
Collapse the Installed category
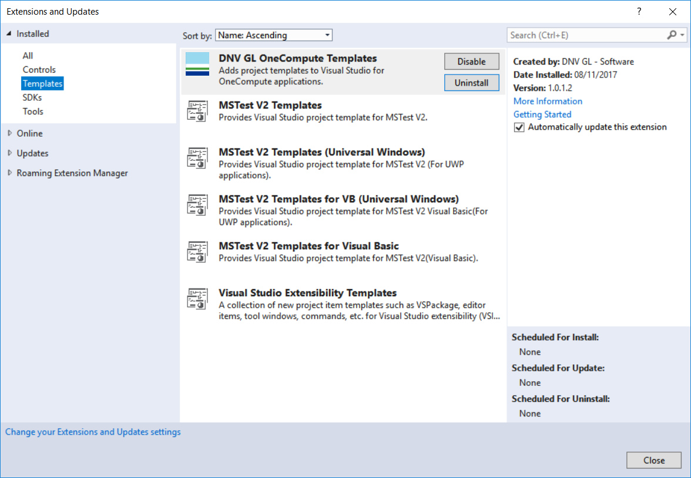click(x=9, y=34)
